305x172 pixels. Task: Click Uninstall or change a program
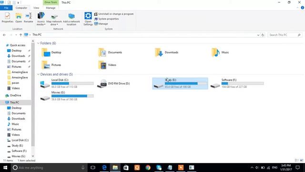114,14
